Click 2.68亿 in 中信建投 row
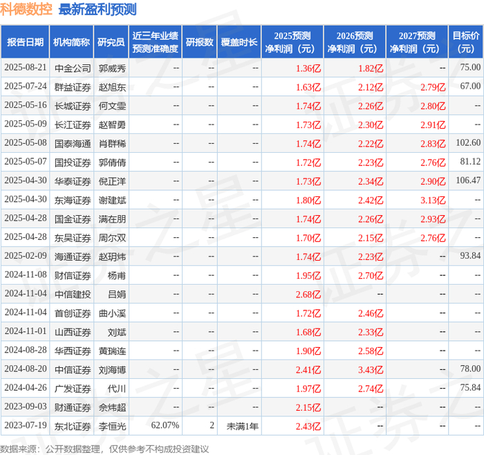Image resolution: width=484 pixels, height=455 pixels. pyautogui.click(x=308, y=295)
